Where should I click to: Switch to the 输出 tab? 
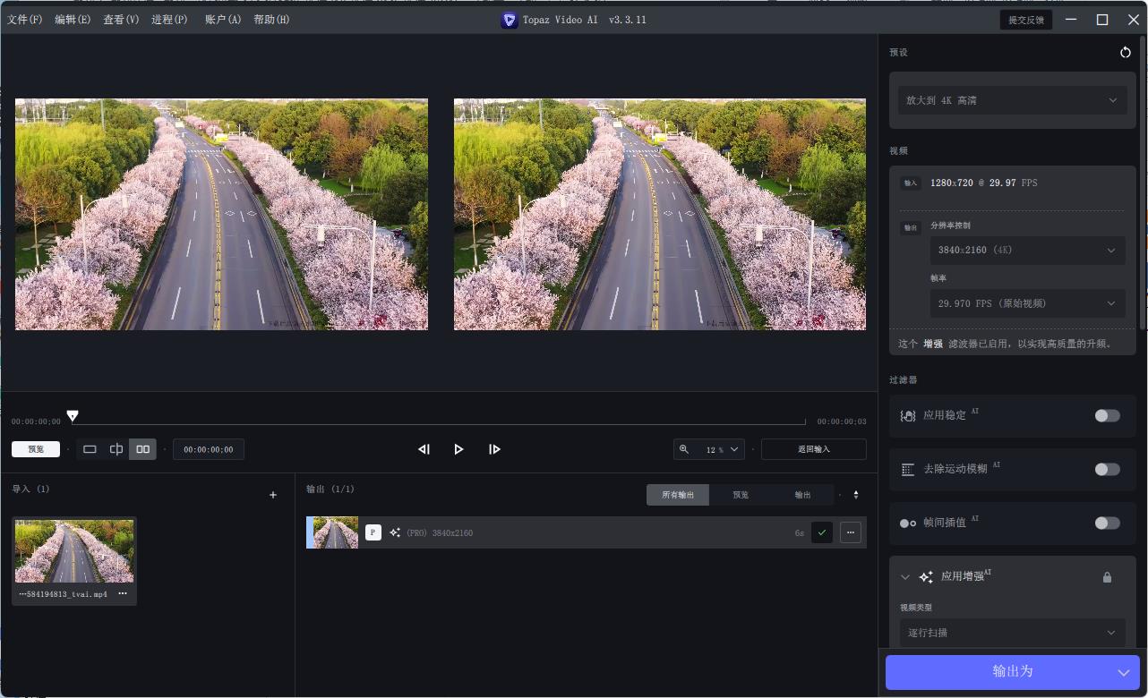tap(802, 495)
